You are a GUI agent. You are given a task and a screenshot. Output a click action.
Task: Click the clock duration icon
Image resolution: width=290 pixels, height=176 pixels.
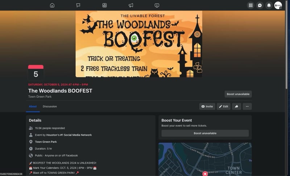click(x=31, y=149)
